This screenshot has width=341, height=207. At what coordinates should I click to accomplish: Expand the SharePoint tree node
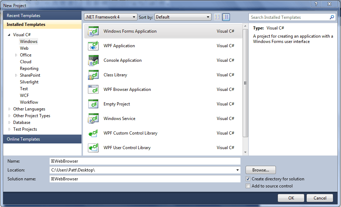[16, 75]
